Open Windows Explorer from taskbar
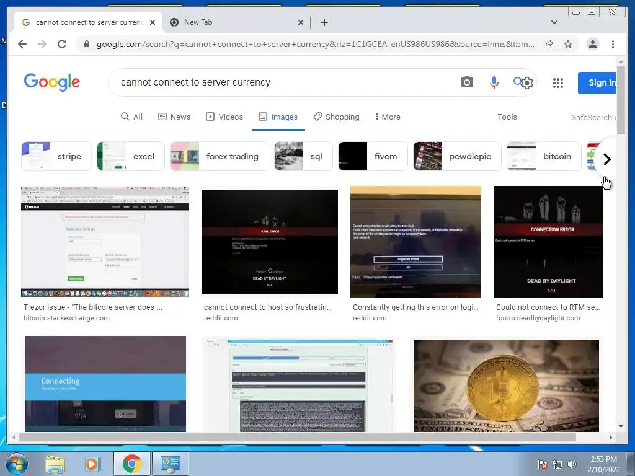This screenshot has height=476, width=635. pos(55,464)
